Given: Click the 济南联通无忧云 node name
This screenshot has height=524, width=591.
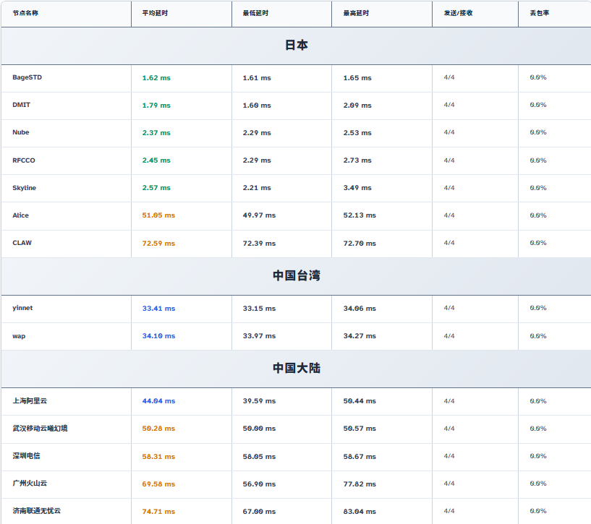Looking at the screenshot, I should pos(37,511).
